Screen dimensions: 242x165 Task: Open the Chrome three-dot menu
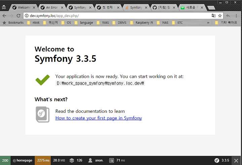pos(236,16)
